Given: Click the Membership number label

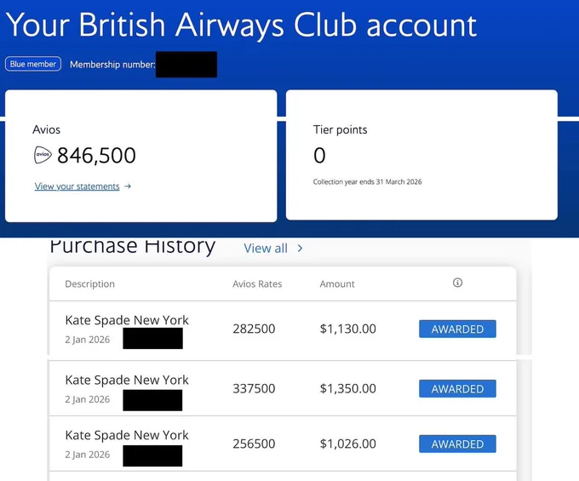Looking at the screenshot, I should pos(112,65).
